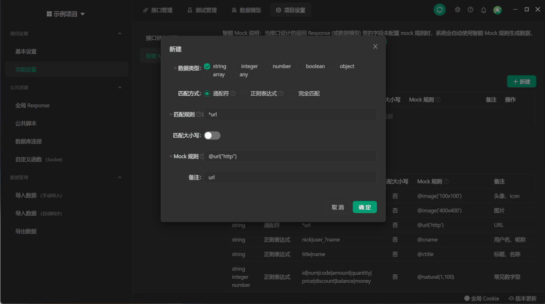The image size is (545, 304).
Task: Open the settings gear icon
Action: pos(457,10)
